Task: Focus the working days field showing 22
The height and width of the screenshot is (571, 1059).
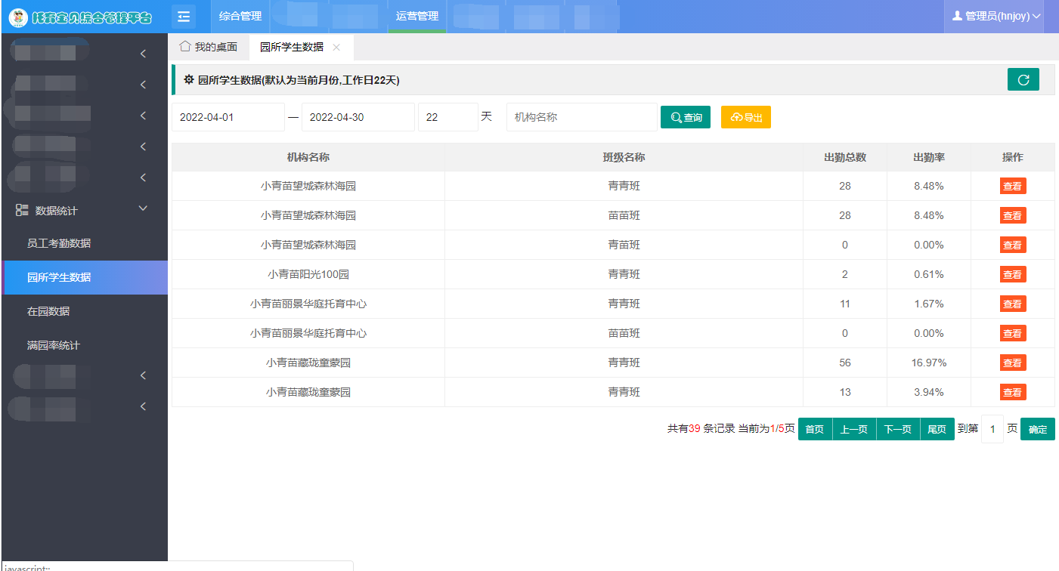Action: 448,117
